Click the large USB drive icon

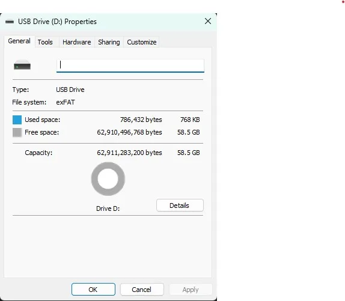[22, 65]
